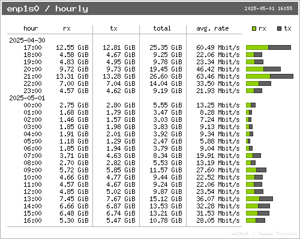The height and width of the screenshot is (239, 300).
Task: Click rx value 7.00 GiB
Action: pos(74,83)
